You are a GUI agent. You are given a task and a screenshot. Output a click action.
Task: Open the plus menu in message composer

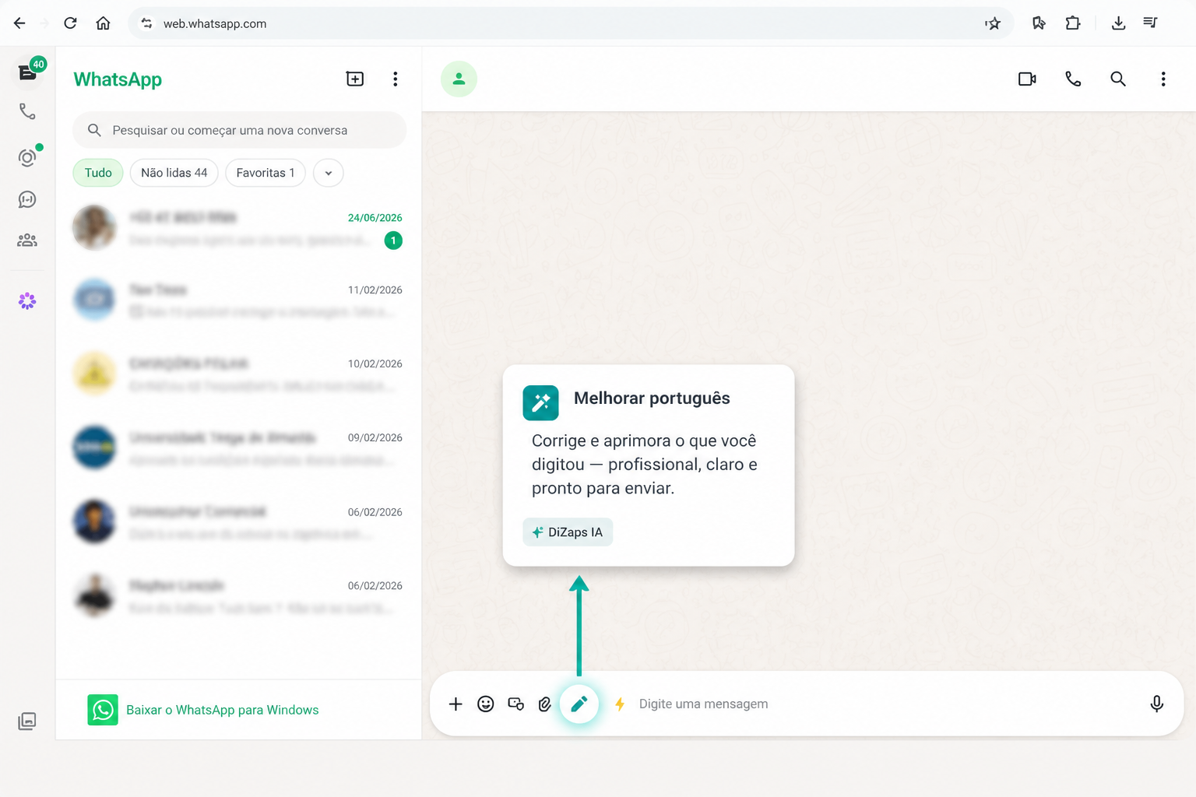(x=456, y=704)
